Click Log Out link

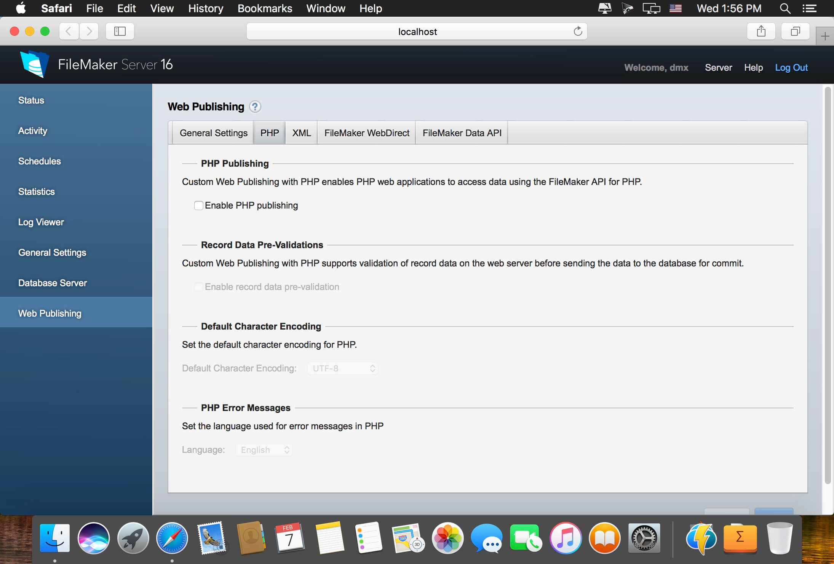click(791, 68)
